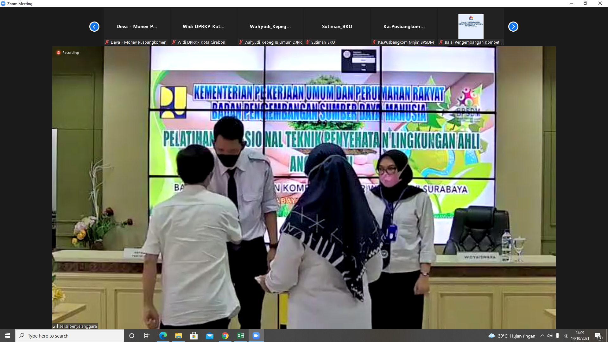
Task: Click muted mic icon beside Deva name
Action: coord(107,42)
